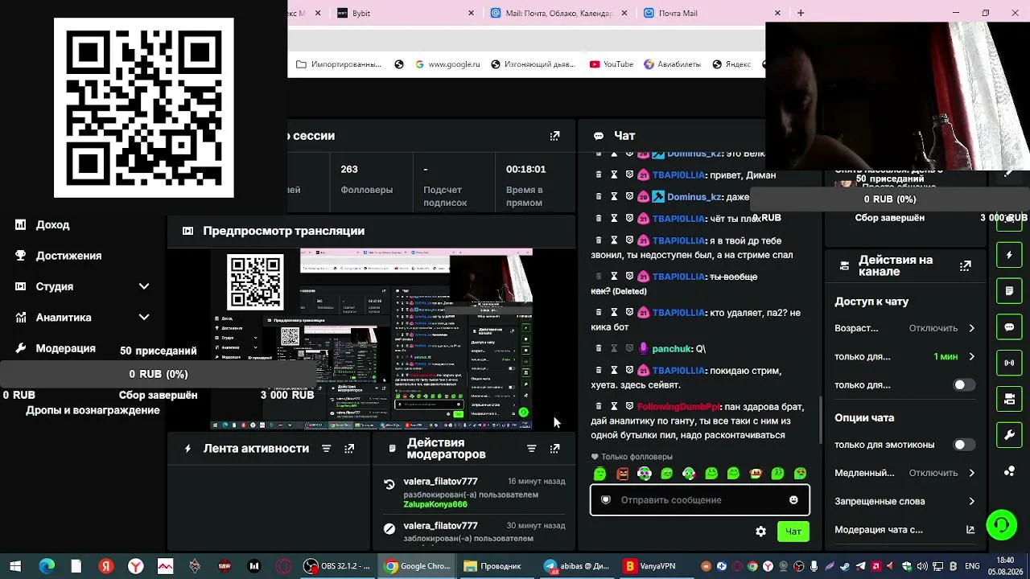The width and height of the screenshot is (1030, 579).
Task: Switch to OBS 32.1.2 taskbar window
Action: pos(337,566)
